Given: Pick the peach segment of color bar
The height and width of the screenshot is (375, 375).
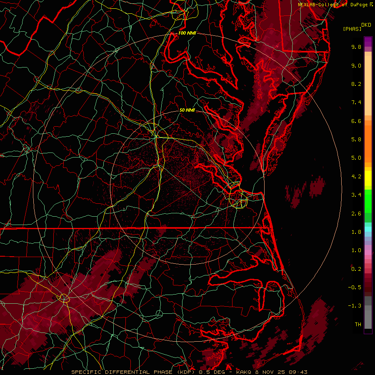Looking at the screenshot, I should pos(368,85).
